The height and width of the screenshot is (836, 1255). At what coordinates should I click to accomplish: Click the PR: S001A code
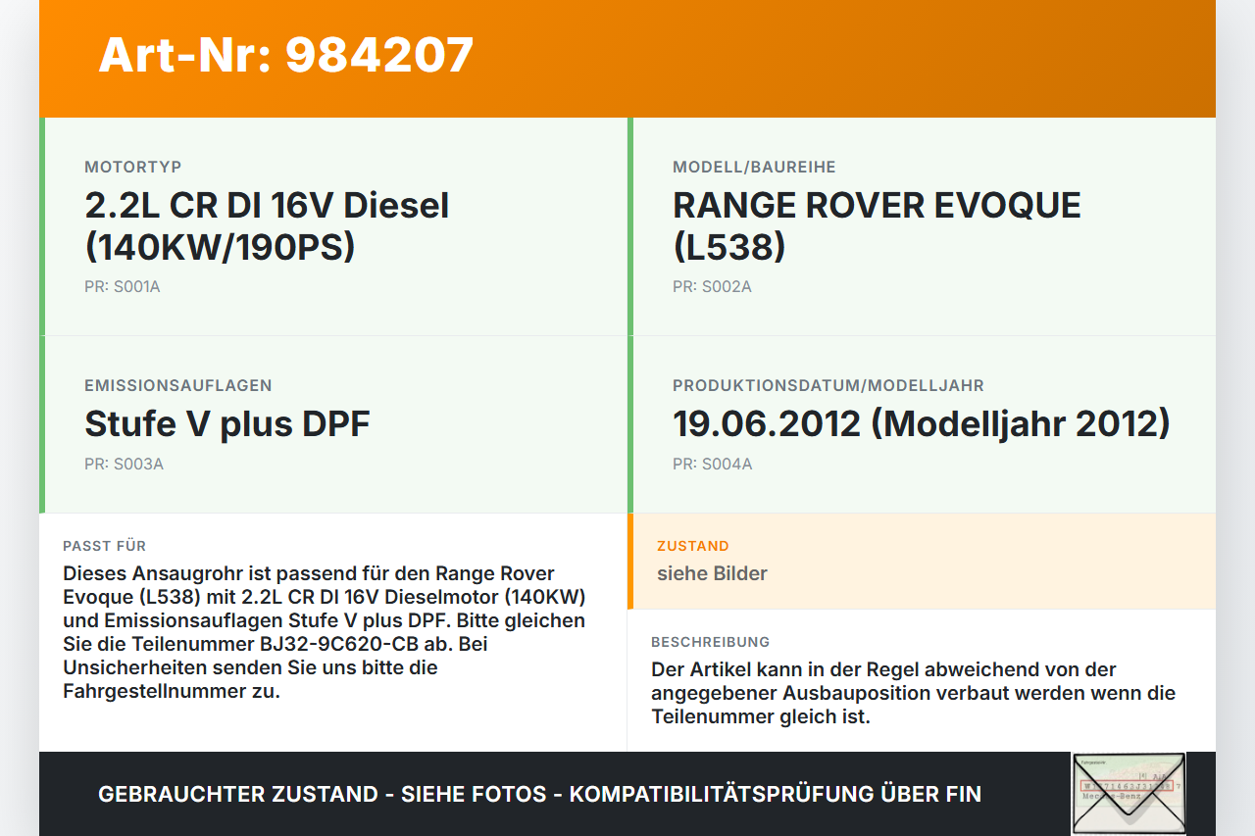[122, 287]
